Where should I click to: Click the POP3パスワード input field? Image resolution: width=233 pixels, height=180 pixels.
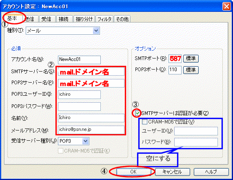(79, 106)
